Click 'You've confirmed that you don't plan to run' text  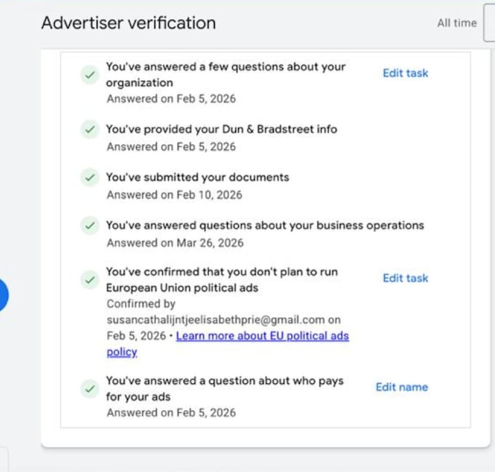coord(222,272)
